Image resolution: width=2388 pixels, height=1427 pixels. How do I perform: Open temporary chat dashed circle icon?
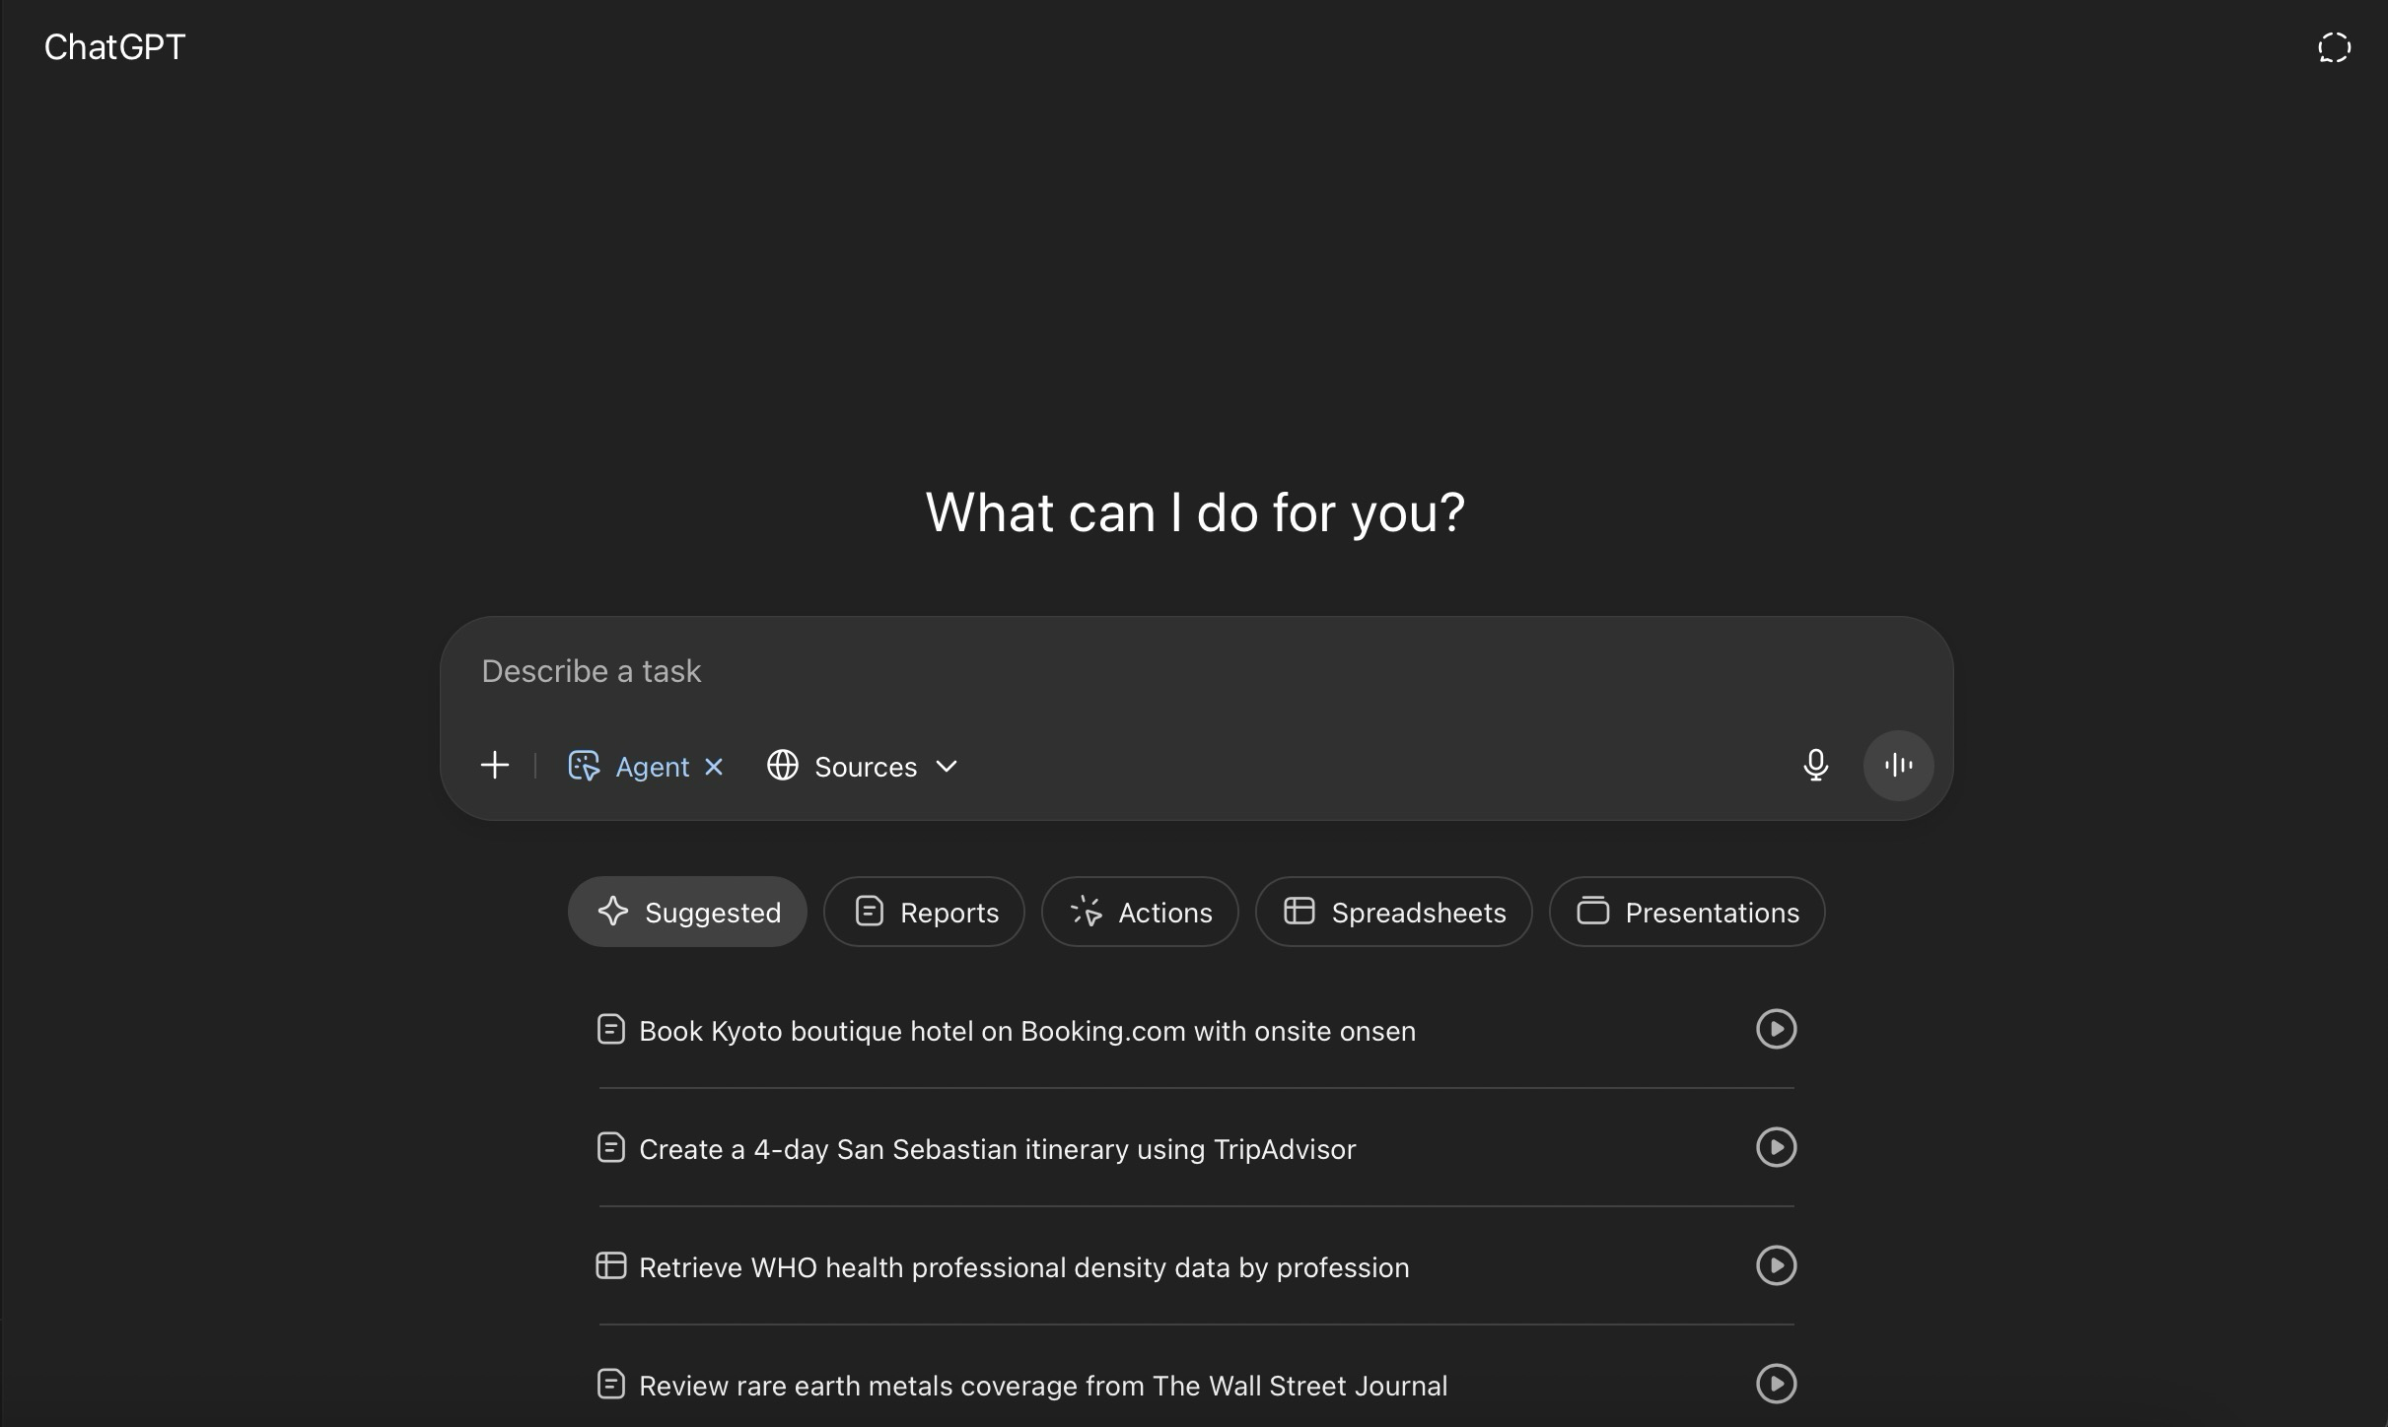click(2334, 47)
